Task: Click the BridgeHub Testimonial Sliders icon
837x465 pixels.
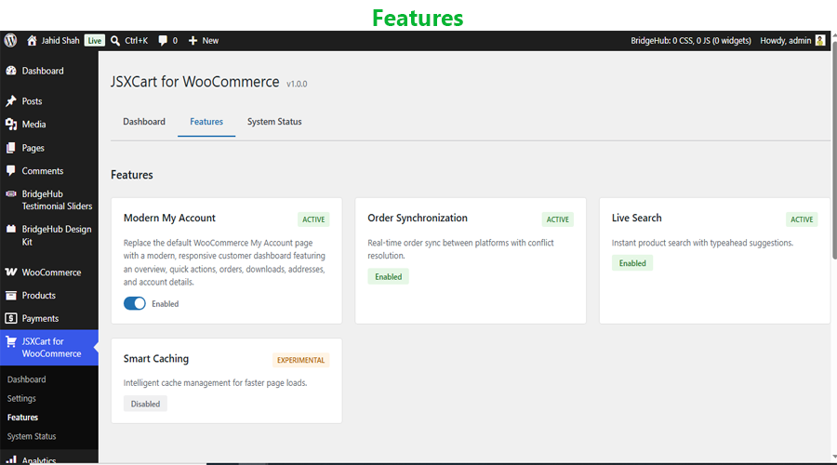Action: pyautogui.click(x=10, y=193)
